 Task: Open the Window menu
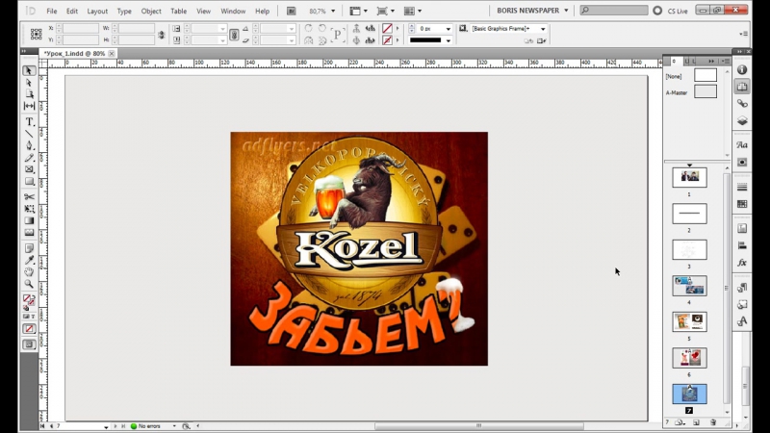233,11
